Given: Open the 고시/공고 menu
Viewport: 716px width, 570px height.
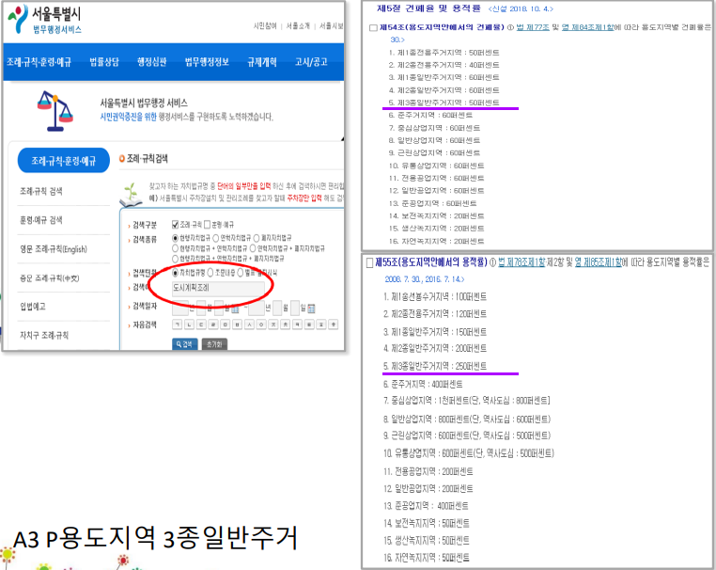Looking at the screenshot, I should (311, 62).
